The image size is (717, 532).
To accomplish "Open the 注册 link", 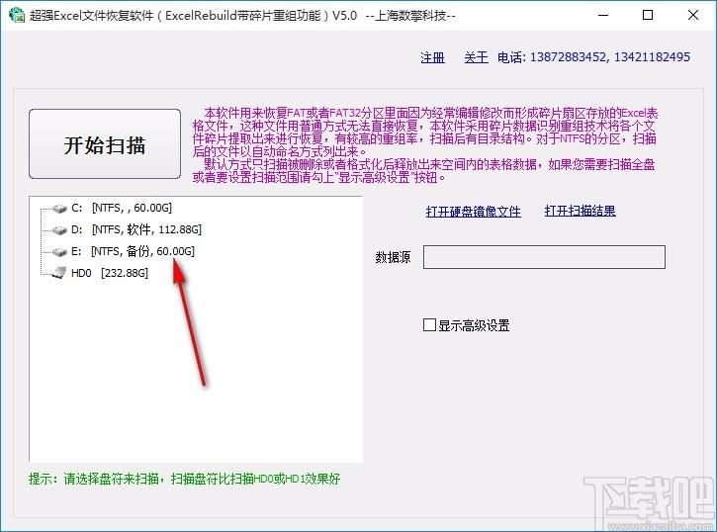I will 432,57.
